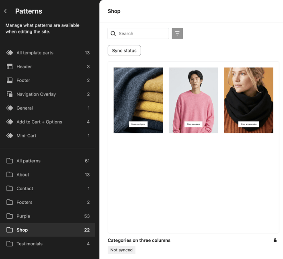Click the Not synced badge
283x259 pixels.
pos(121,250)
